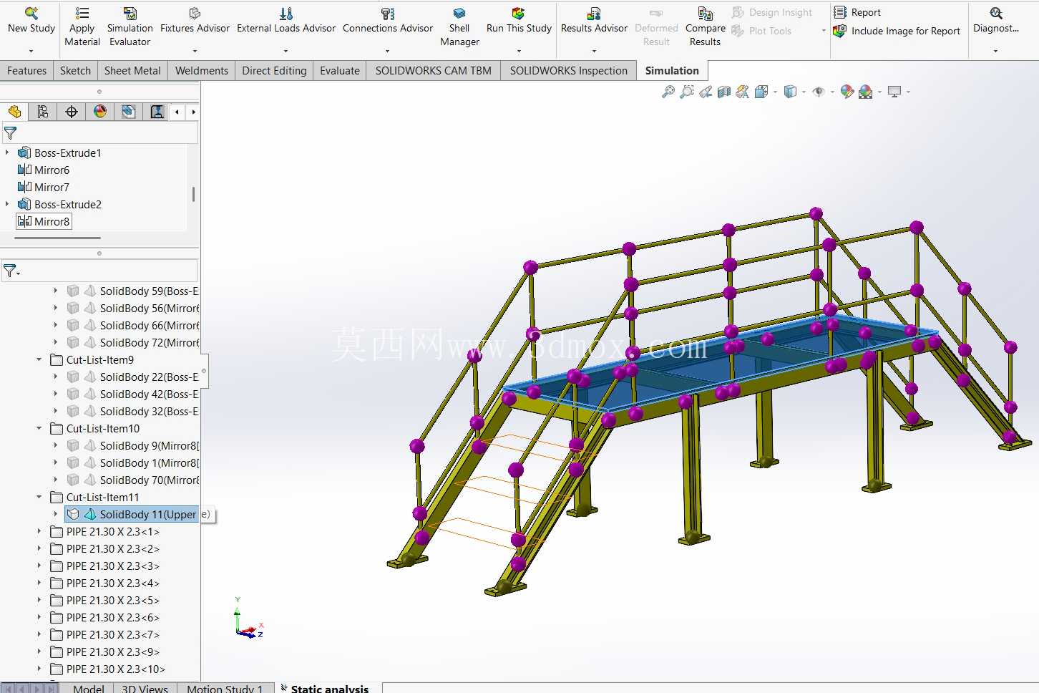This screenshot has width=1039, height=693.
Task: Collapse Cut-List-Item10 folder
Action: pyautogui.click(x=39, y=428)
